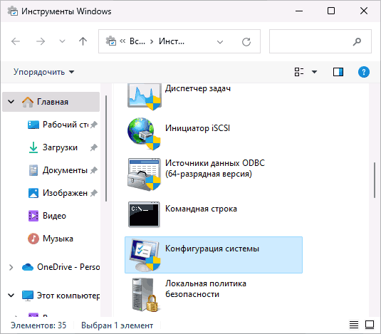This screenshot has height=334, width=381.
Task: Open Видео in the navigation pane
Action: coord(54,216)
